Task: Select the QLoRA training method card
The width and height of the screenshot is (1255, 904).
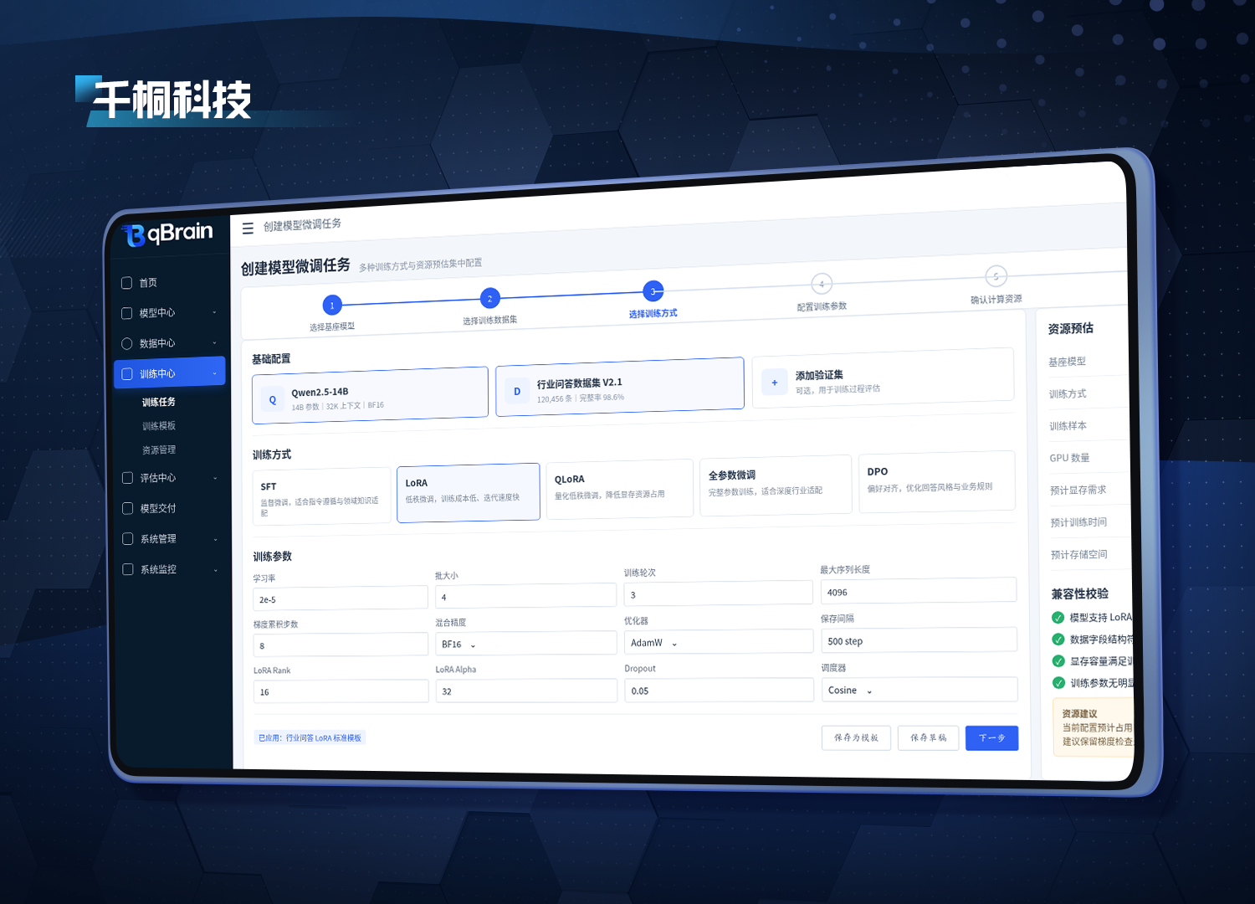Action: point(620,489)
